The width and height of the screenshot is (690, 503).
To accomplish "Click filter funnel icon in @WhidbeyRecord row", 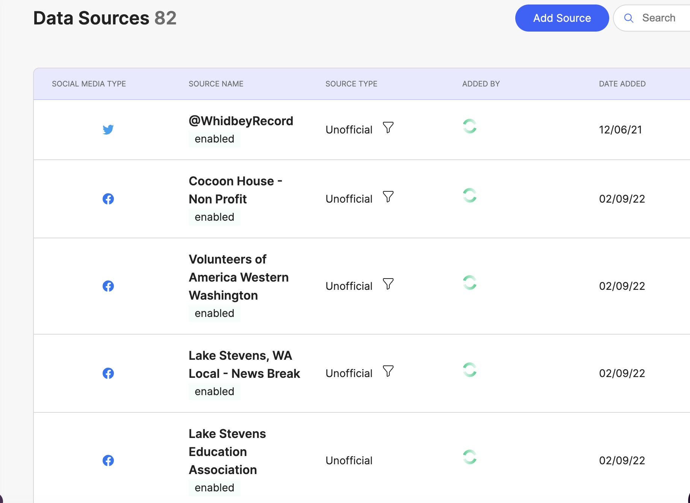I will tap(388, 127).
